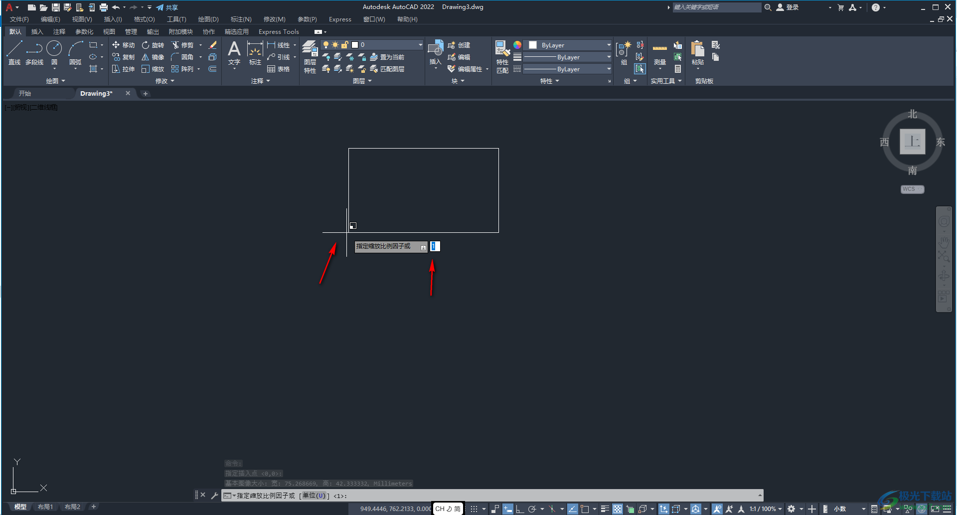
Task: Switch to the 布局1 layout tab
Action: click(45, 507)
